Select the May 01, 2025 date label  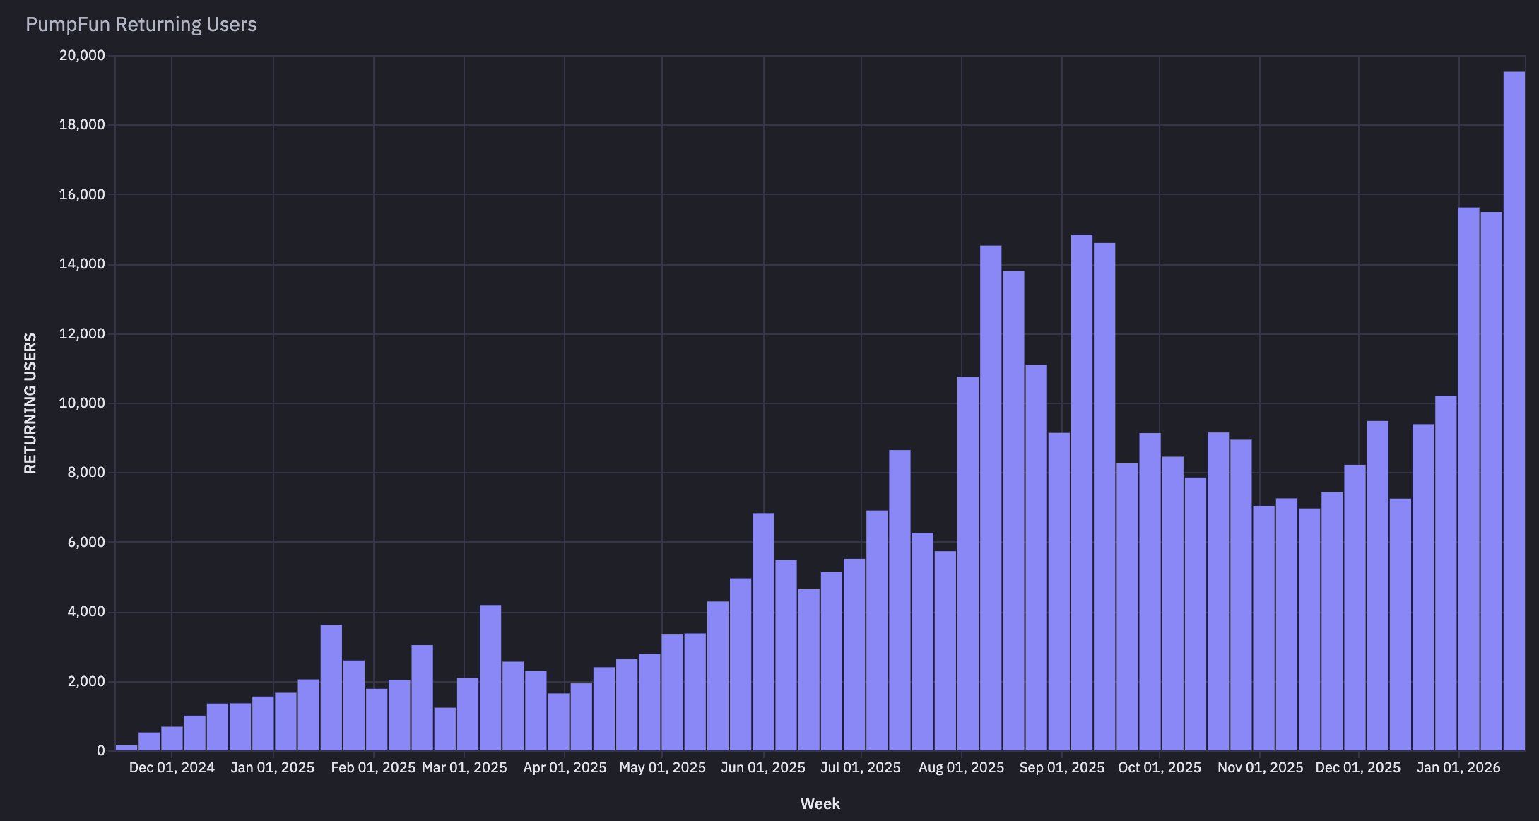[662, 767]
